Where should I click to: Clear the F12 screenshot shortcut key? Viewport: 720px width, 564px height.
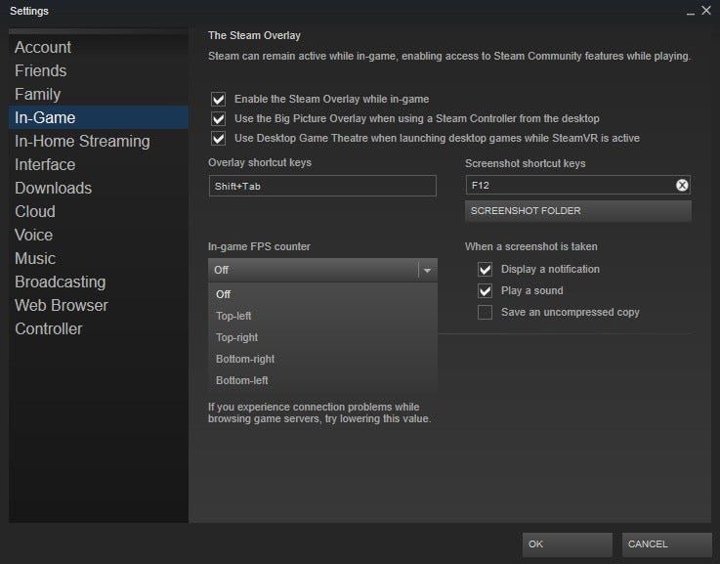pyautogui.click(x=682, y=185)
